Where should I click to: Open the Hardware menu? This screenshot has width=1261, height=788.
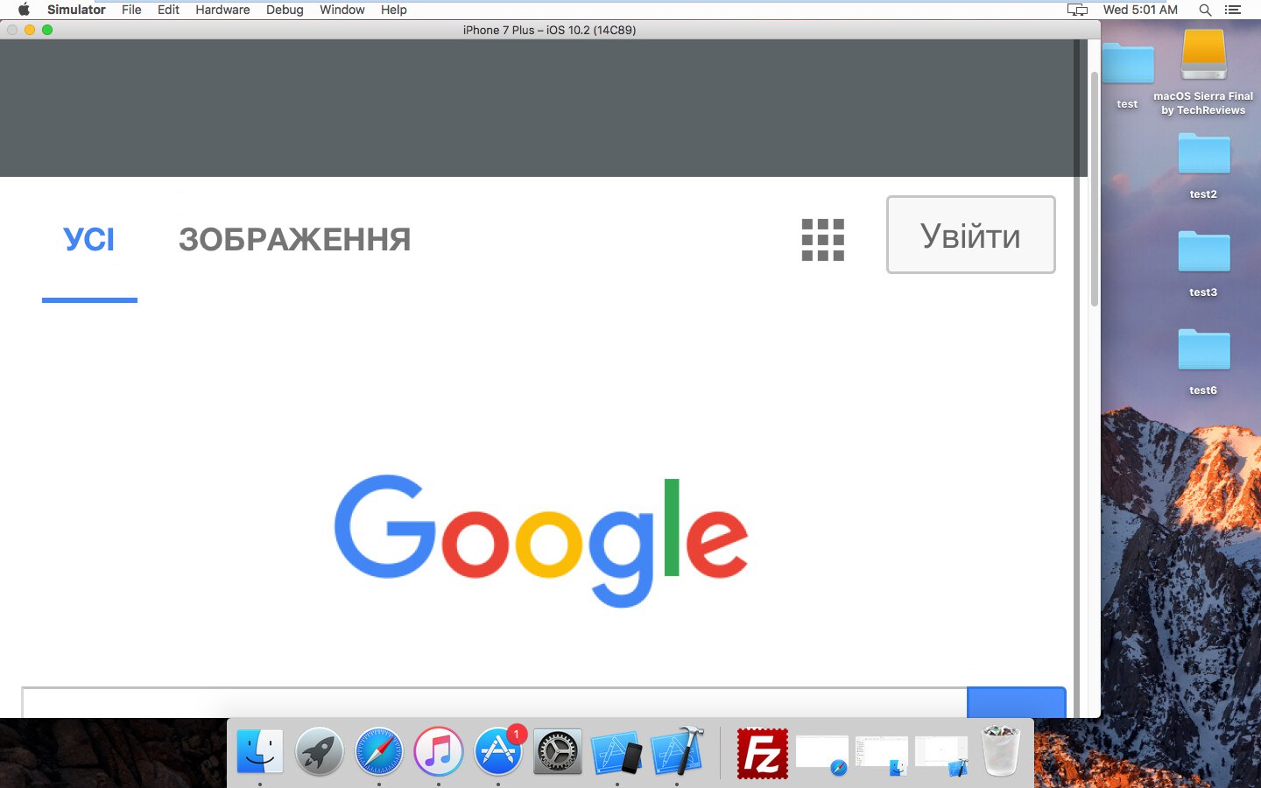coord(222,10)
